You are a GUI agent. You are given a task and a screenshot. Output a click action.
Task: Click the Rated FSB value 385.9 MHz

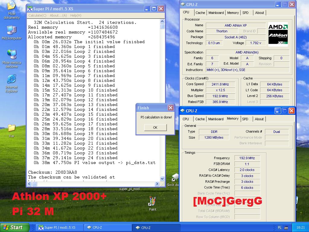[220, 102]
